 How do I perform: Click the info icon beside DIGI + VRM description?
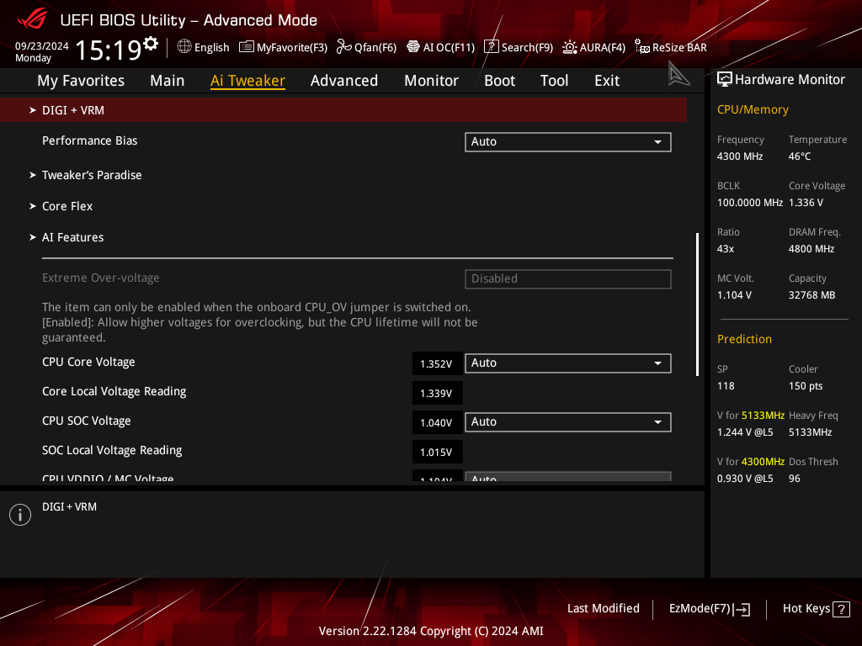[20, 515]
